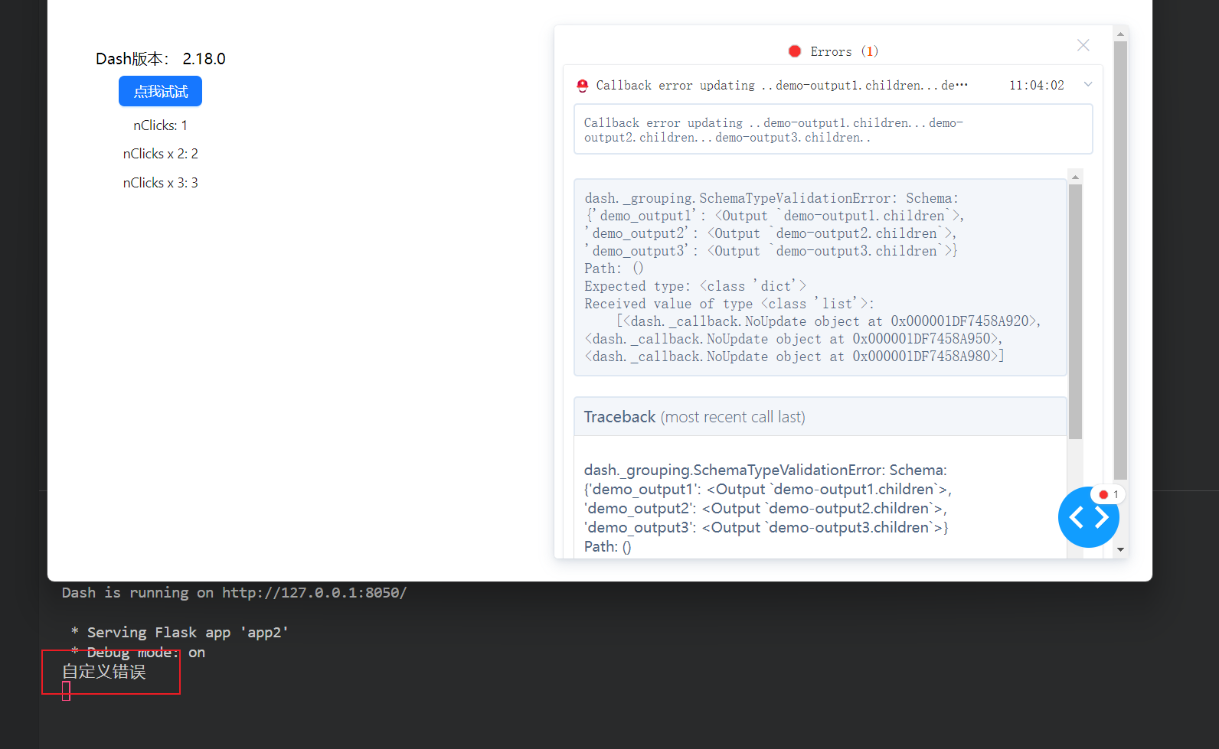Click the Received value of type line
The image size is (1219, 749).
pyautogui.click(x=729, y=304)
